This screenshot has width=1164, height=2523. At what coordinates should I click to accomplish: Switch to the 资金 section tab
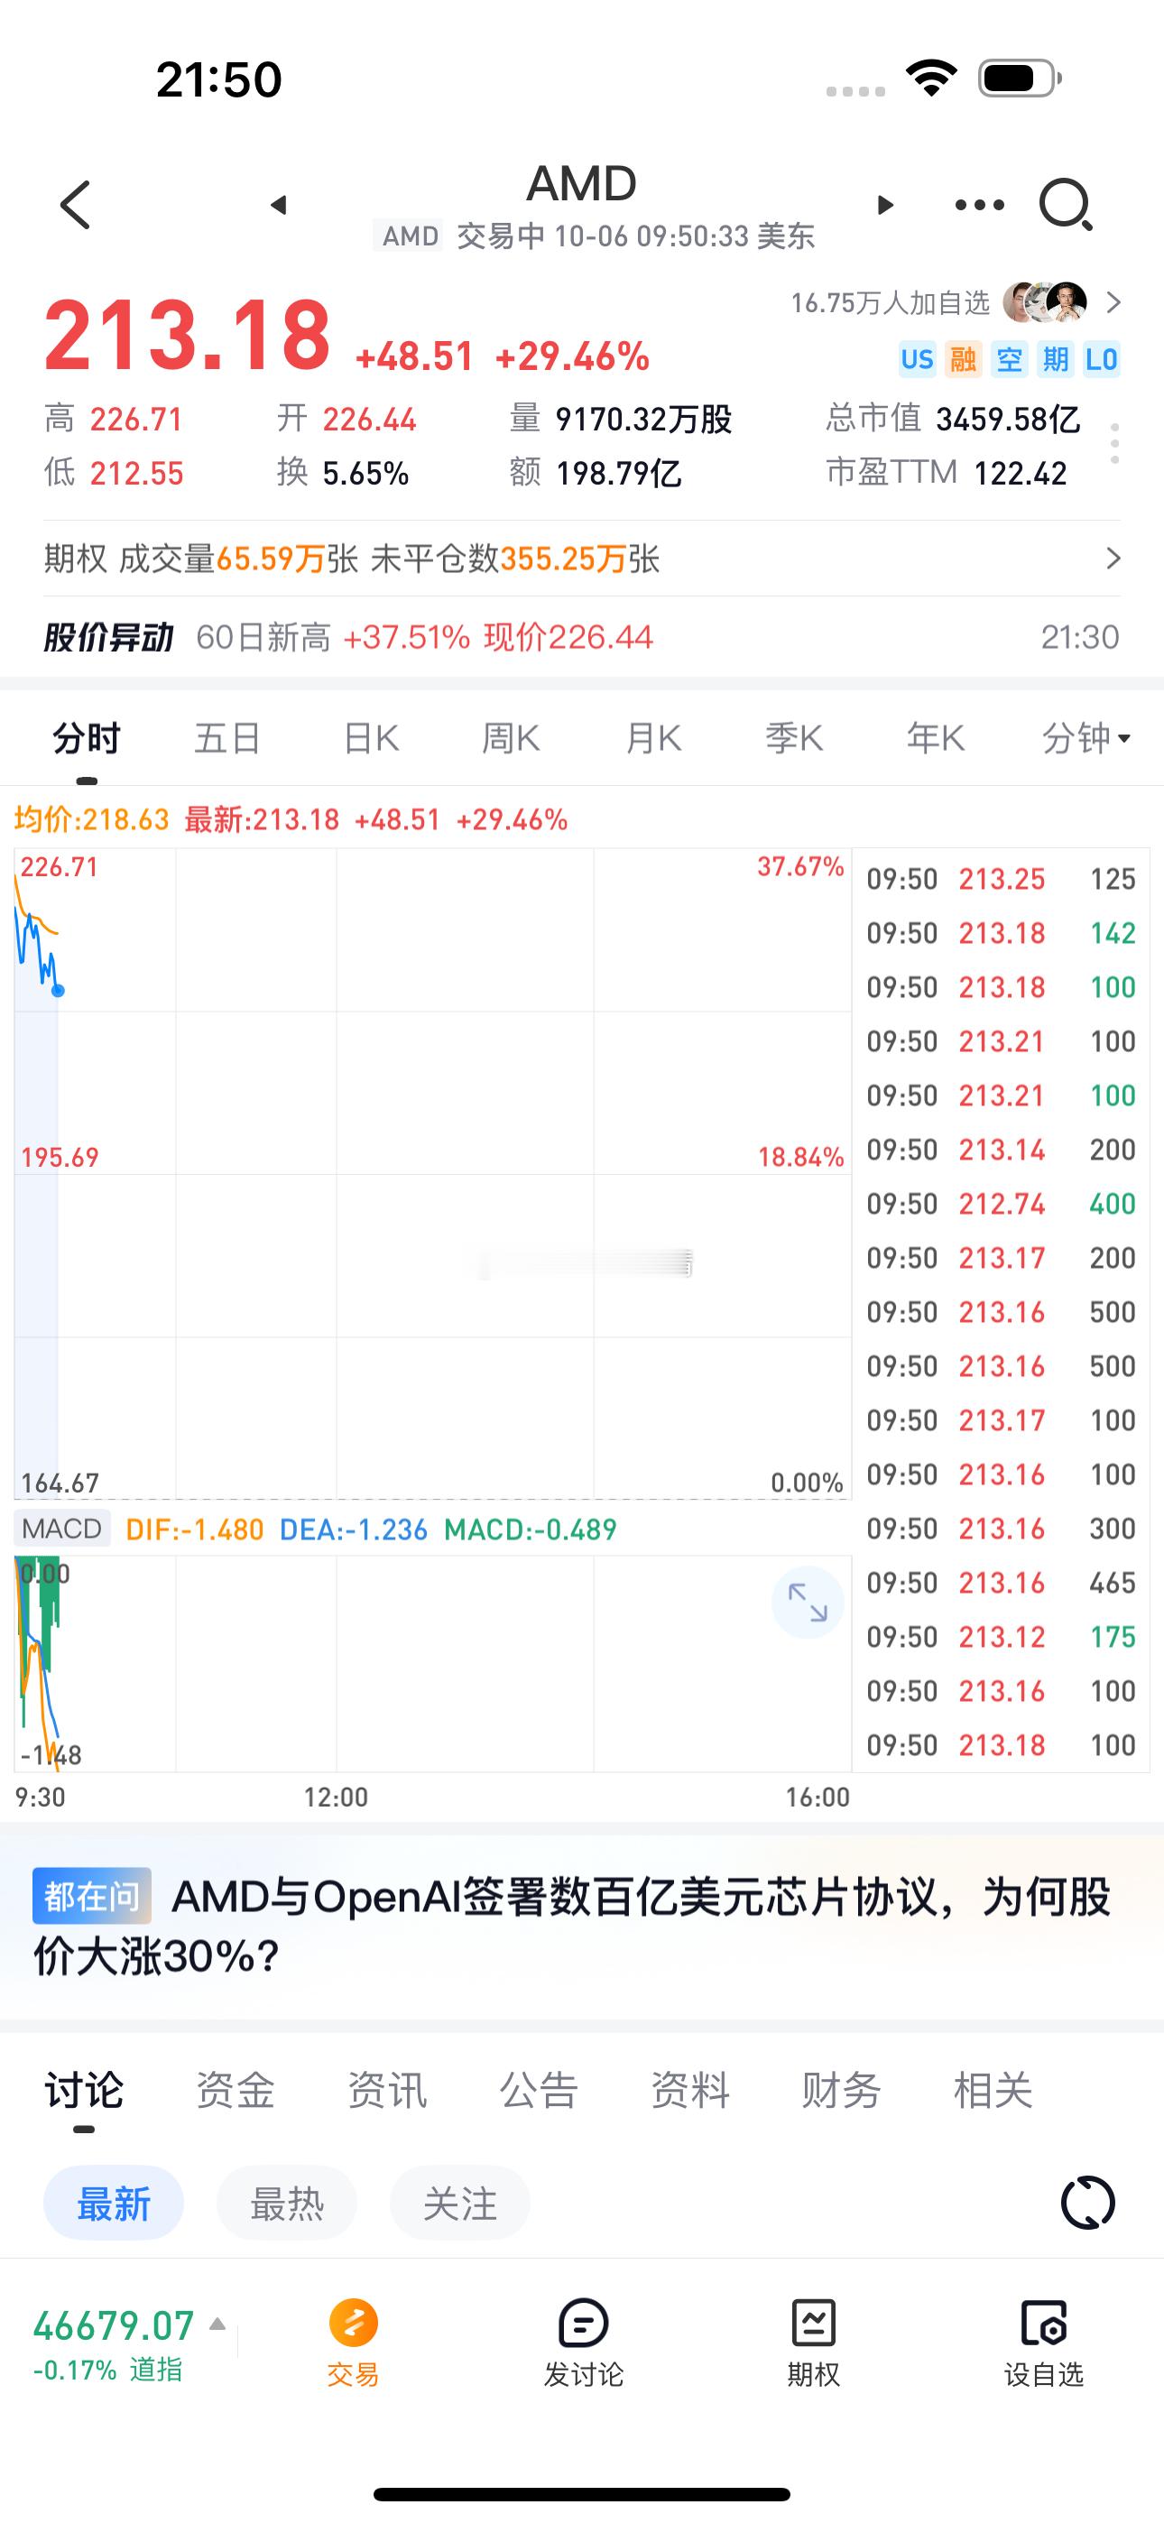pos(236,2090)
